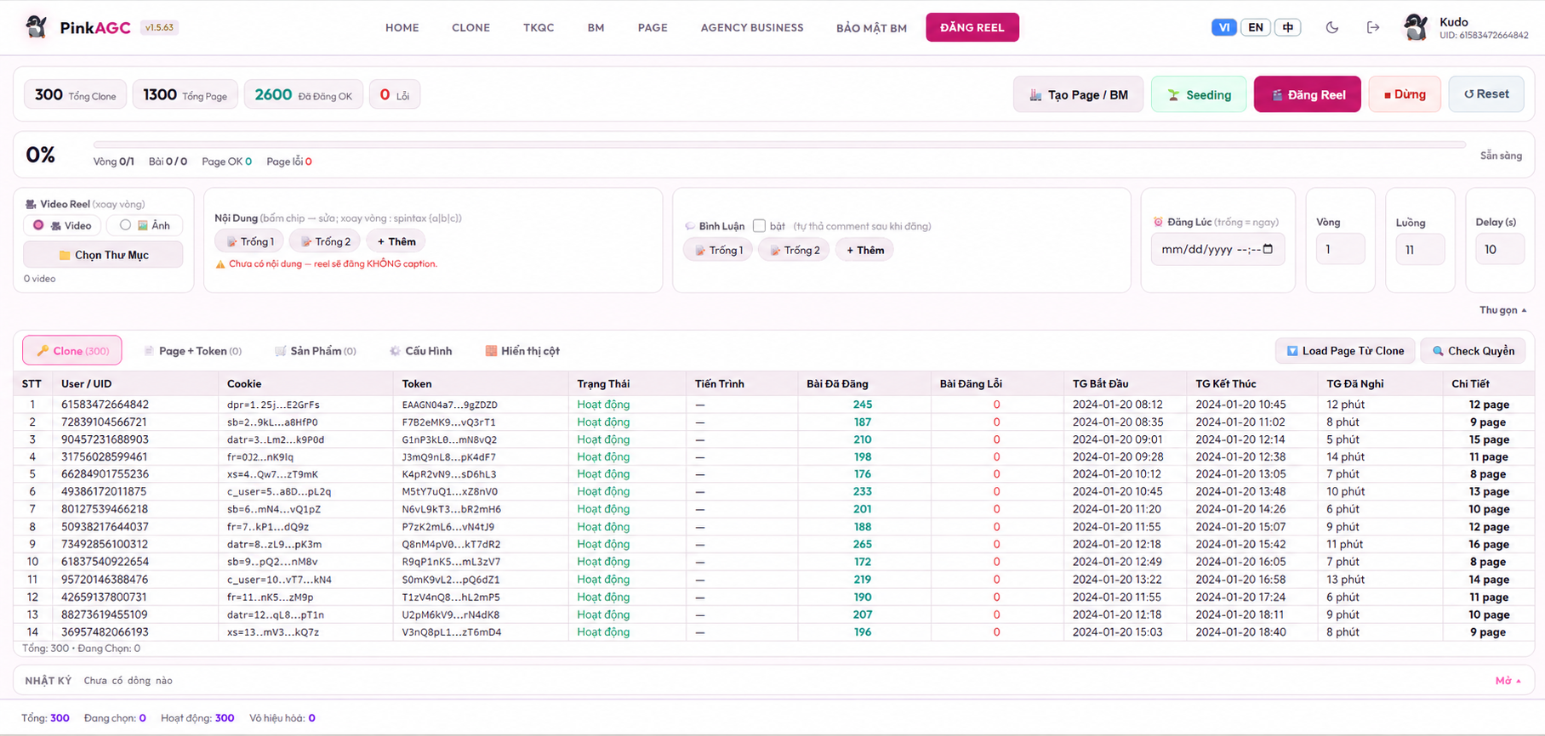Open the TKQC menu item
The image size is (1545, 736).
click(539, 28)
